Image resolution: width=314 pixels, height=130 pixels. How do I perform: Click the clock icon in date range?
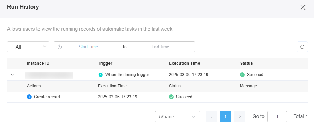click(x=60, y=47)
